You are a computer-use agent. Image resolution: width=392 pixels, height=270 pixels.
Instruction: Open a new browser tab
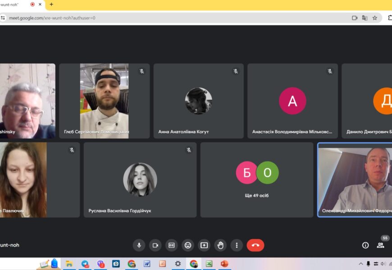51,4
